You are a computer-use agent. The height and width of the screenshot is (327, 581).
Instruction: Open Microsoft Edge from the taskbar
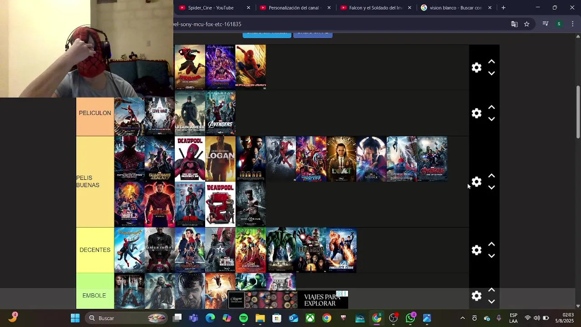210,318
